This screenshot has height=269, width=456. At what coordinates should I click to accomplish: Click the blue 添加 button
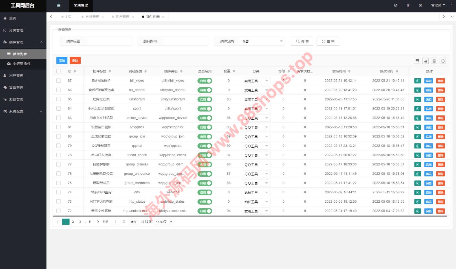coord(62,61)
